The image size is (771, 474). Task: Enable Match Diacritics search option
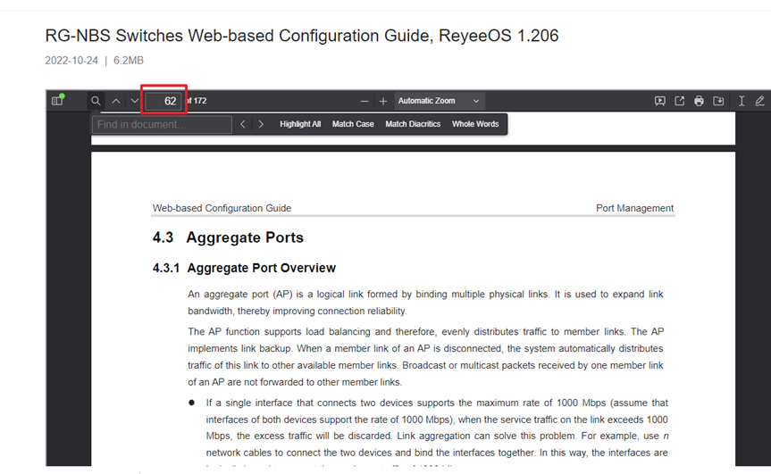(413, 124)
